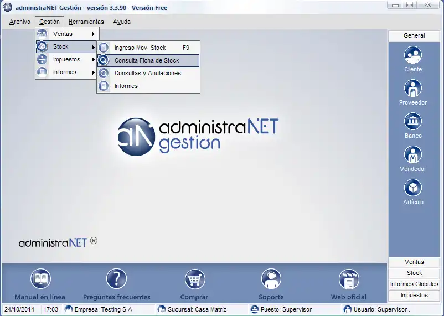Open the Artículo box icon

click(413, 188)
